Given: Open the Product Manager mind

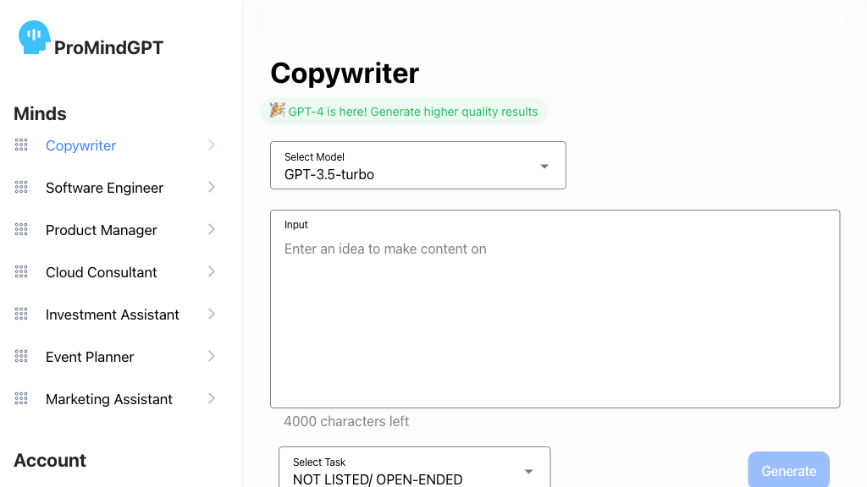Looking at the screenshot, I should coord(102,230).
